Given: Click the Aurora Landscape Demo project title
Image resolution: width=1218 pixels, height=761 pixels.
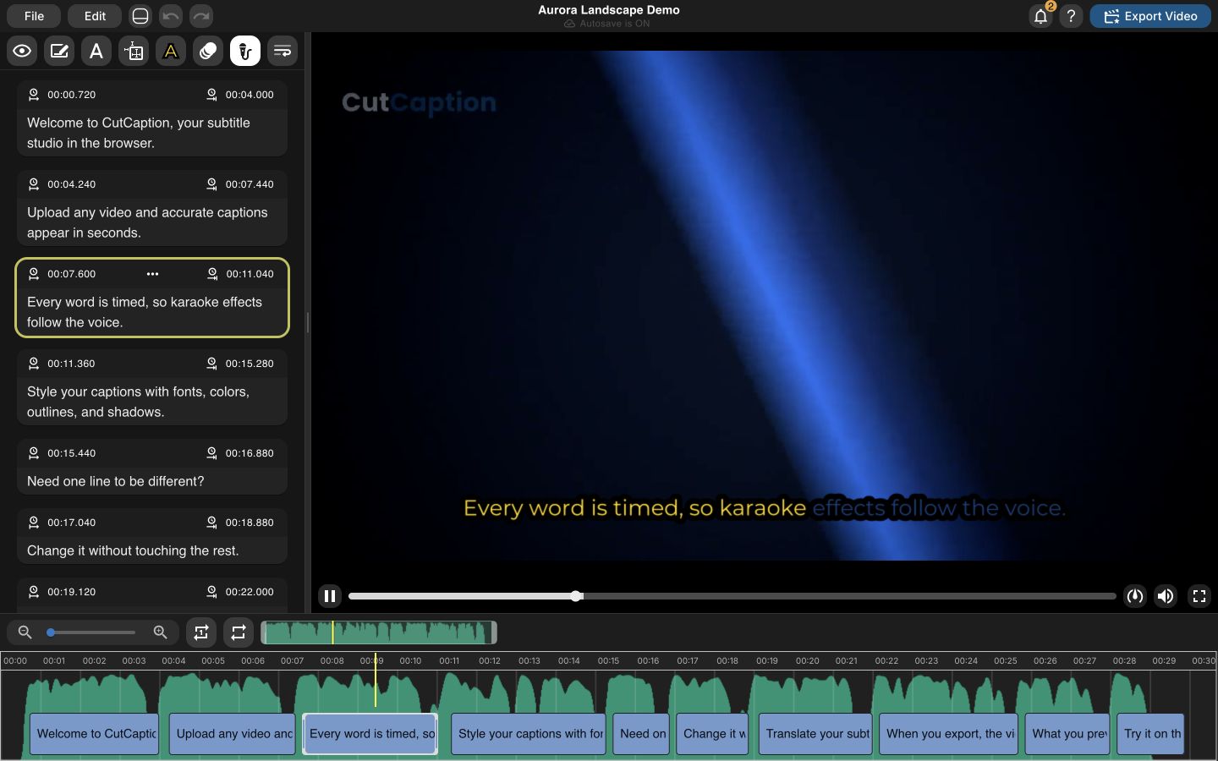Looking at the screenshot, I should (609, 10).
